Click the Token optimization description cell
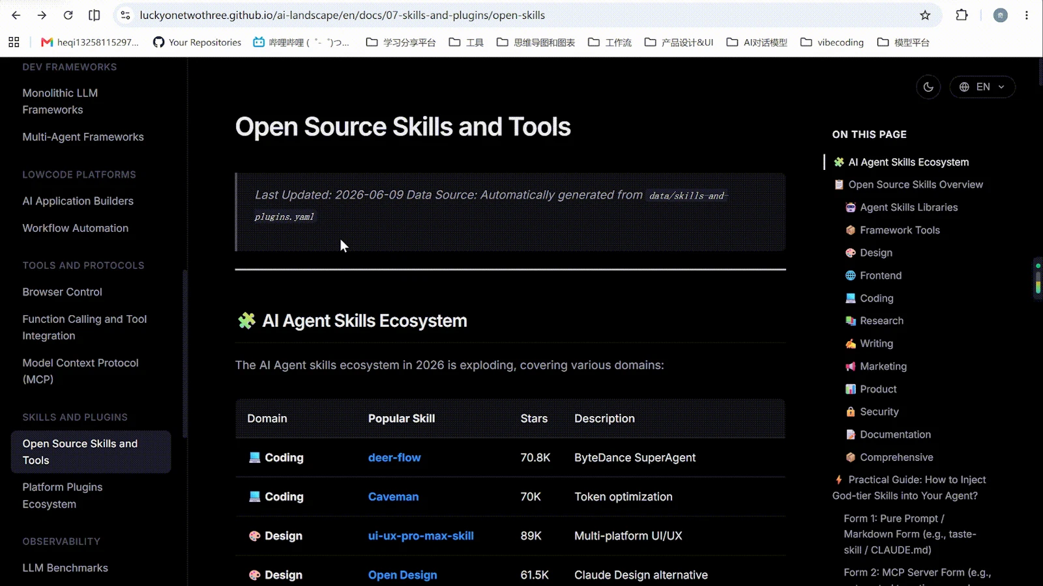The width and height of the screenshot is (1043, 586). [x=623, y=497]
